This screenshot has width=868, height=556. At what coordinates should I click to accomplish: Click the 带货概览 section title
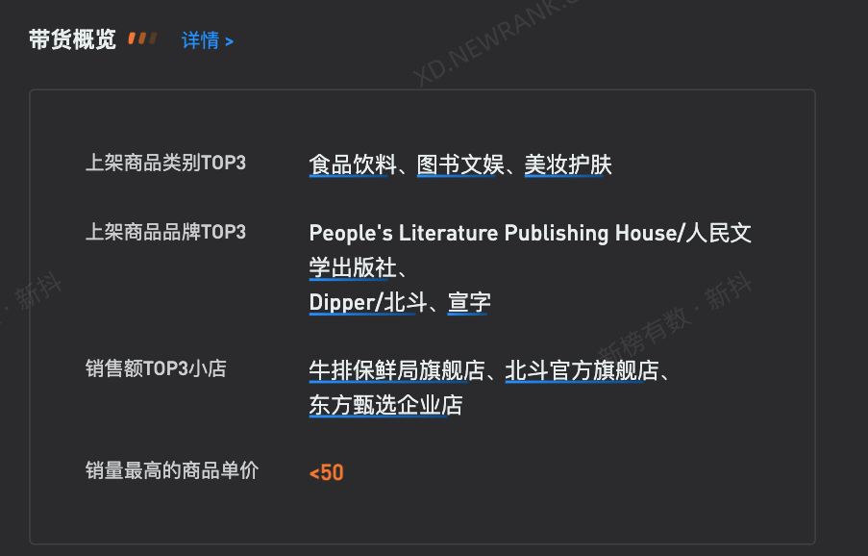(x=72, y=39)
